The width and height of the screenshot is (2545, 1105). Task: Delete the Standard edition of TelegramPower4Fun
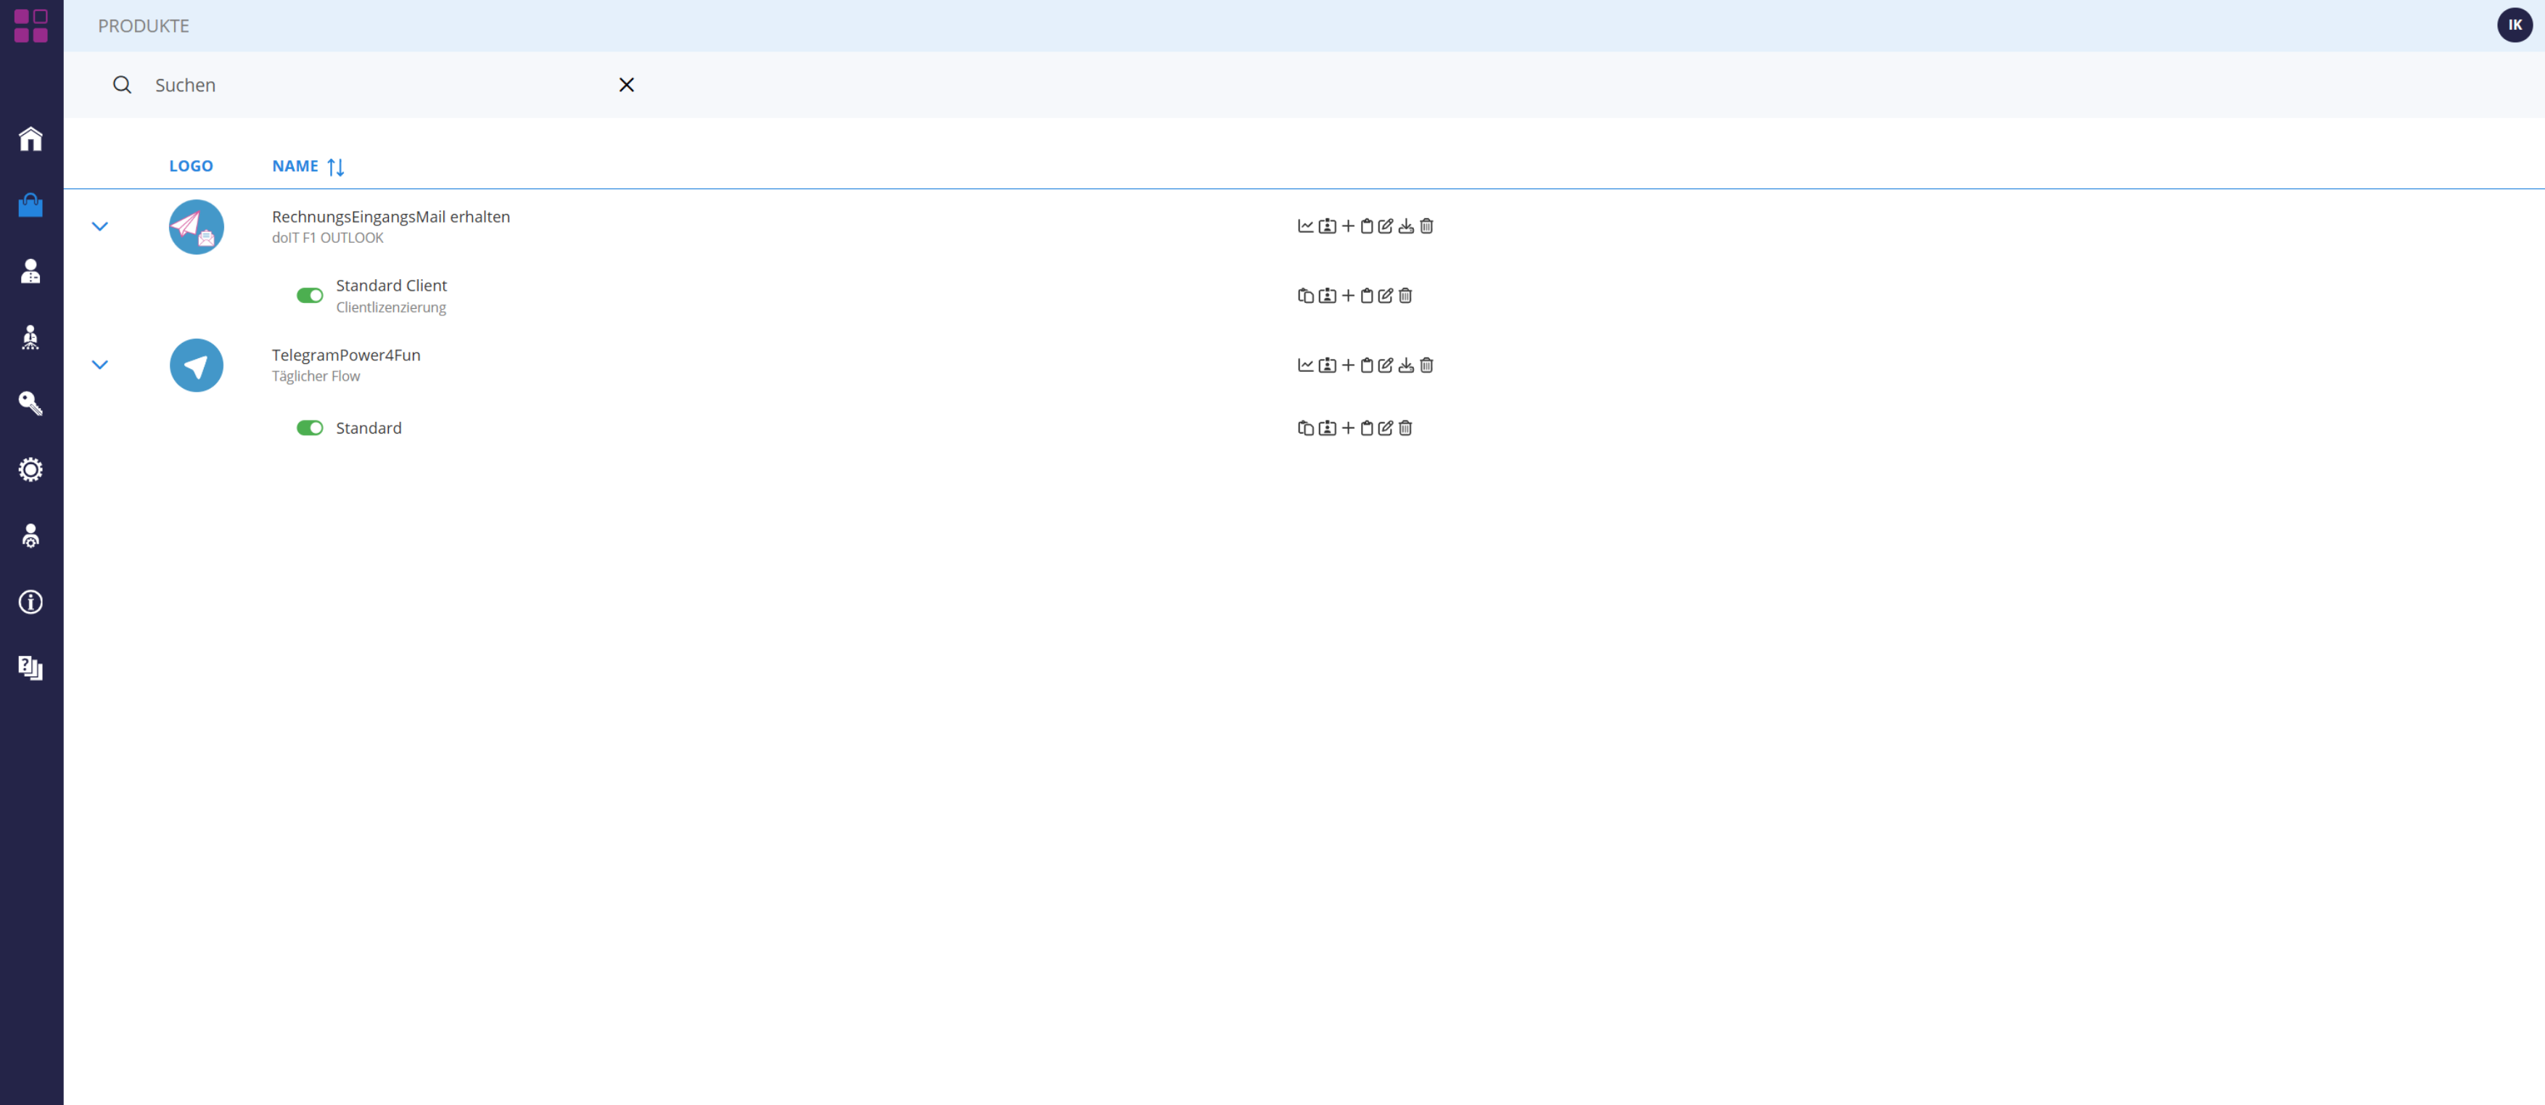[x=1405, y=428]
